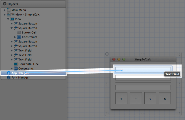185x120 pixels.
Task: Click the Window – SimpleCalc window icon
Action: (x=9, y=14)
